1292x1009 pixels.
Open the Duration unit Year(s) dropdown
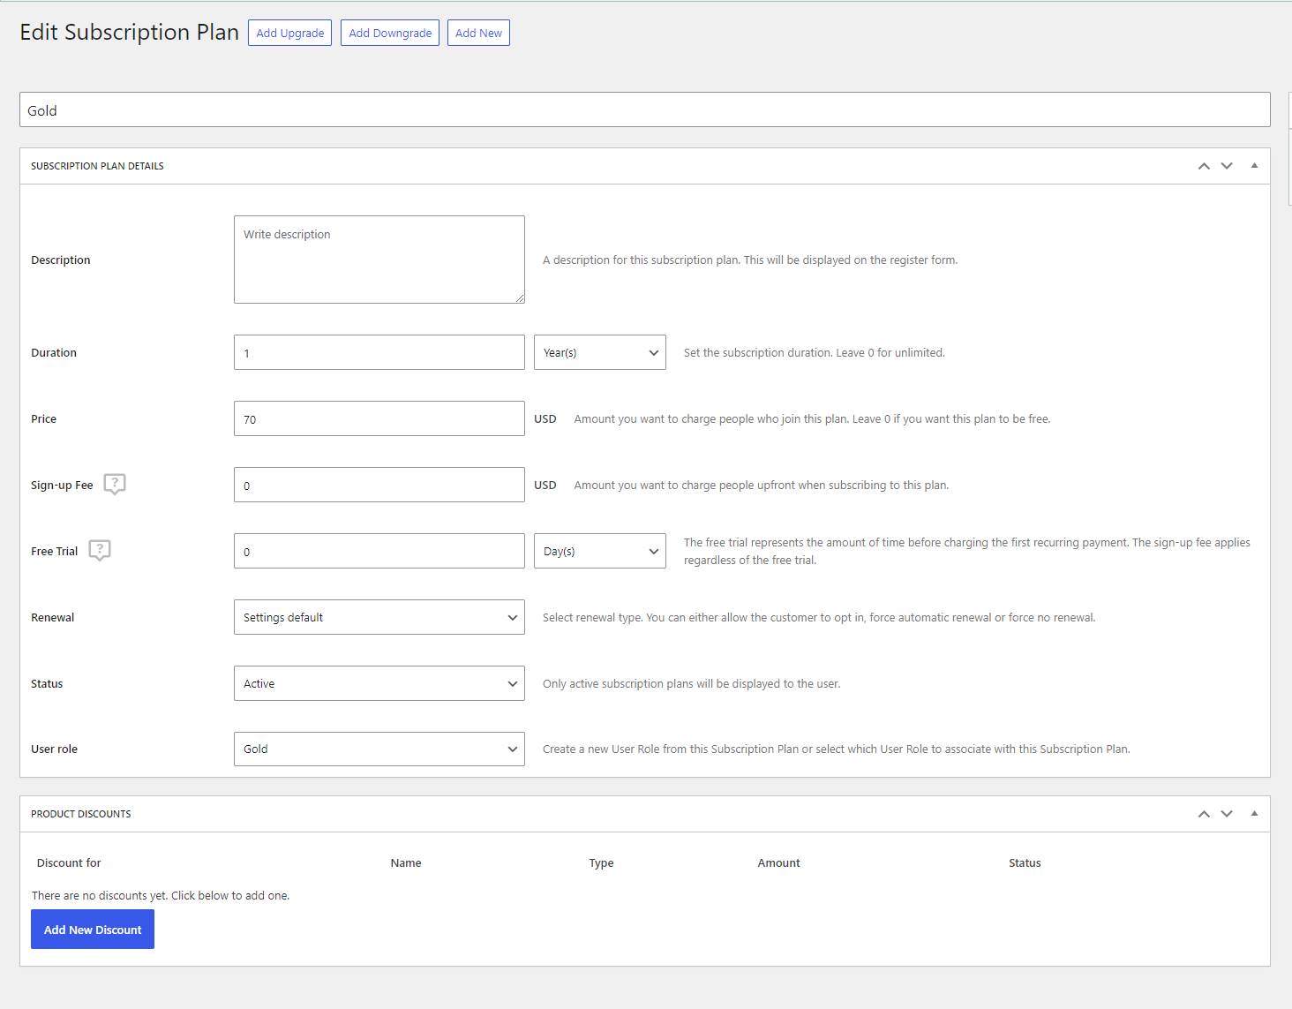coord(599,352)
